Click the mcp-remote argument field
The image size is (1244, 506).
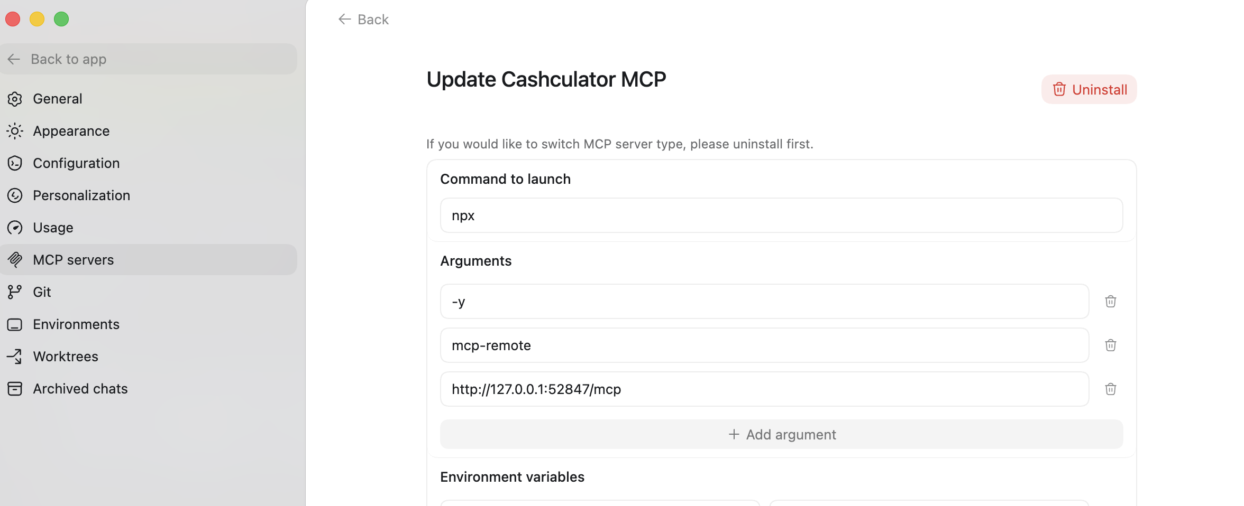pyautogui.click(x=764, y=345)
